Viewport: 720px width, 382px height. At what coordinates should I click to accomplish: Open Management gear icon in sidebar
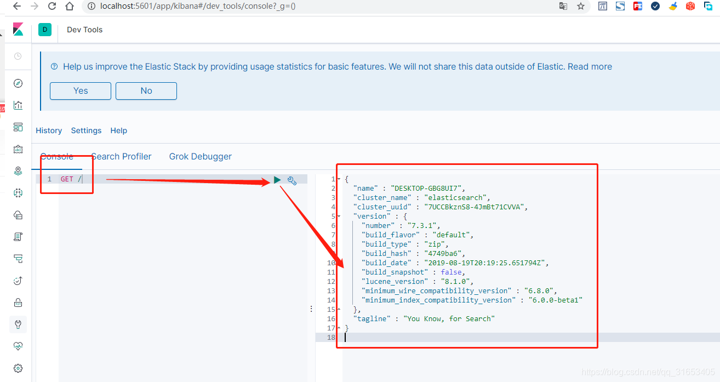pos(18,368)
